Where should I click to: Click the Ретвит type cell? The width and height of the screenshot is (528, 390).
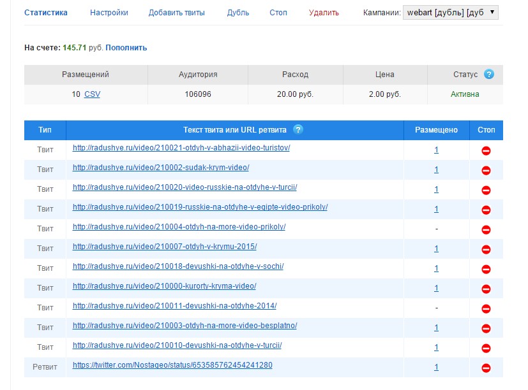pos(45,367)
